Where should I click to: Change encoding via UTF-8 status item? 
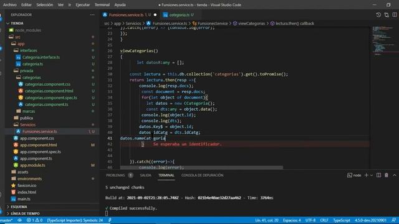point(310,220)
